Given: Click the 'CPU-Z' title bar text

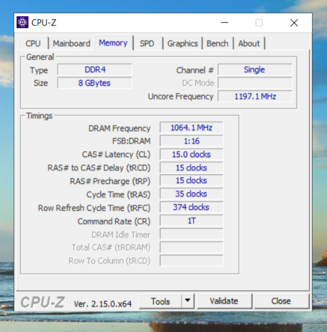Looking at the screenshot, I should (x=44, y=23).
